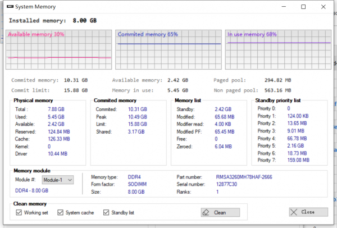Select the serial number 12877C30 value
Screen dimensions: 337x228
pos(228,184)
